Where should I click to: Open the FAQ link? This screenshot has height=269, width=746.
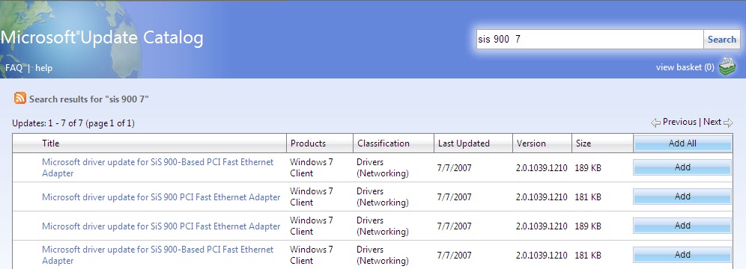13,68
